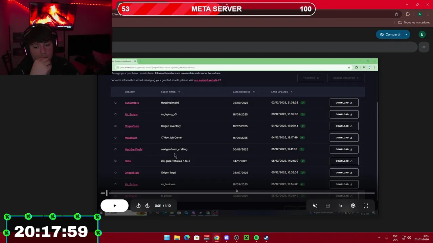
Task: Collapse the panel with the up chevron
Action: (x=424, y=47)
